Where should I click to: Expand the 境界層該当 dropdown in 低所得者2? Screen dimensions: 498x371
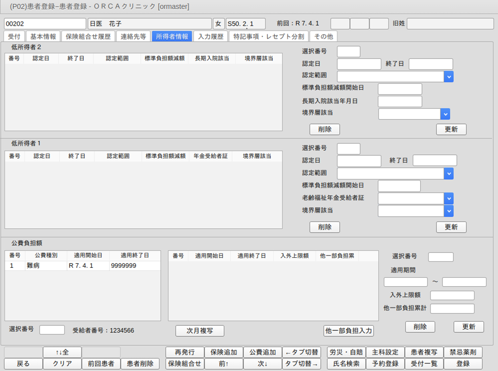coord(445,114)
